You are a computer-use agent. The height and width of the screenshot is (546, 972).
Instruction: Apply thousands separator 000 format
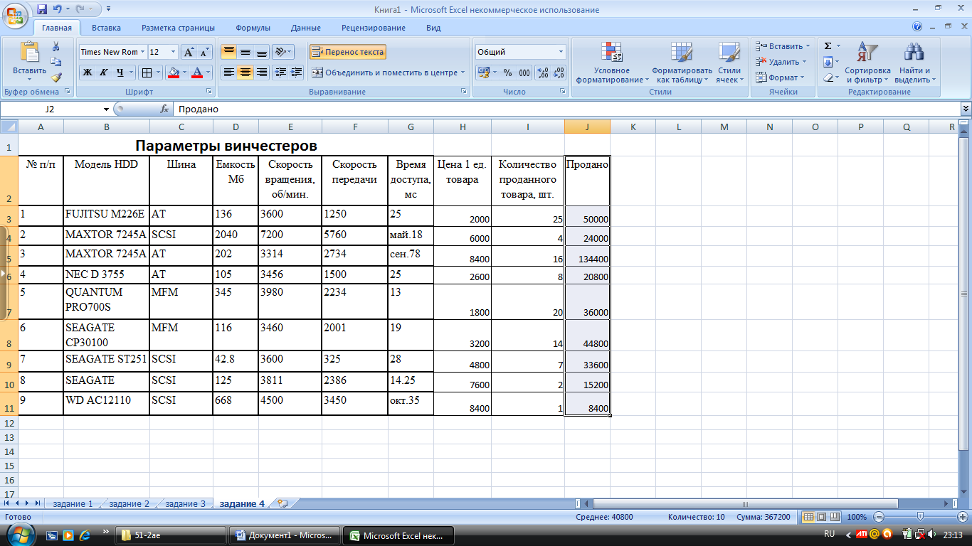tap(524, 73)
